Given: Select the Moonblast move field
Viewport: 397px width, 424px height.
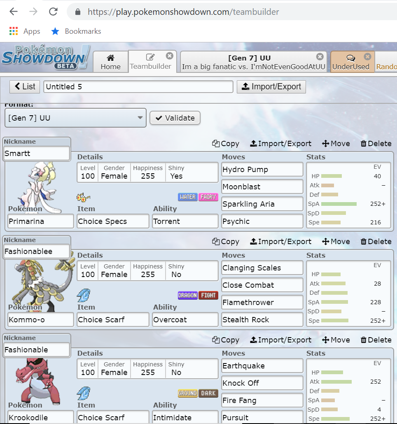Looking at the screenshot, I should pos(262,186).
